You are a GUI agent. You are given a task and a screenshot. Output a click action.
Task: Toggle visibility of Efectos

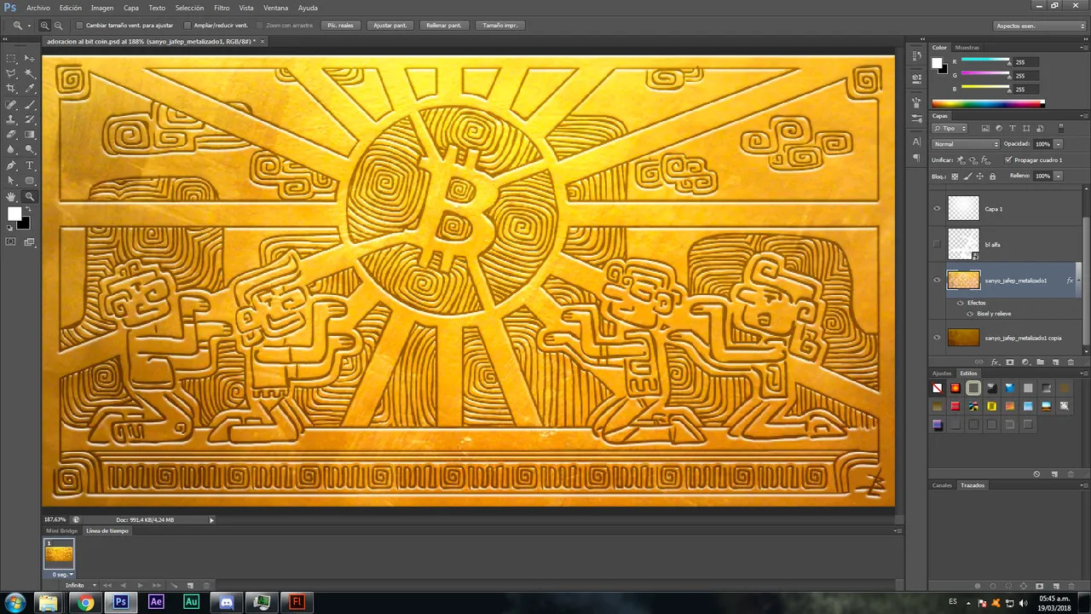(961, 303)
